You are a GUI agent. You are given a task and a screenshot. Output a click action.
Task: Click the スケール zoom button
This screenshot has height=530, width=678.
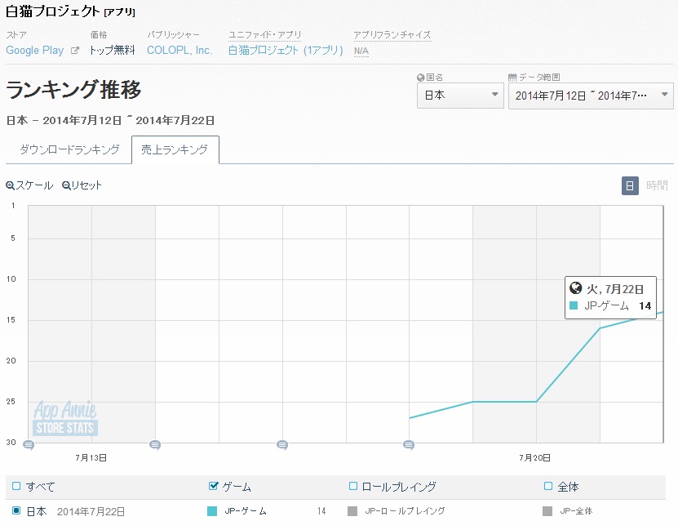point(29,185)
